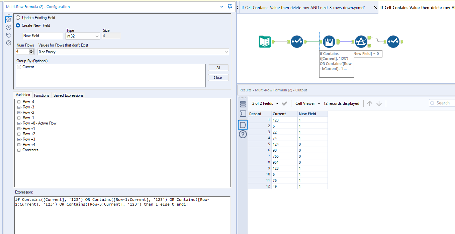This screenshot has width=455, height=234.
Task: Open the Annotation tag icon in the sidebar
Action: point(9,35)
